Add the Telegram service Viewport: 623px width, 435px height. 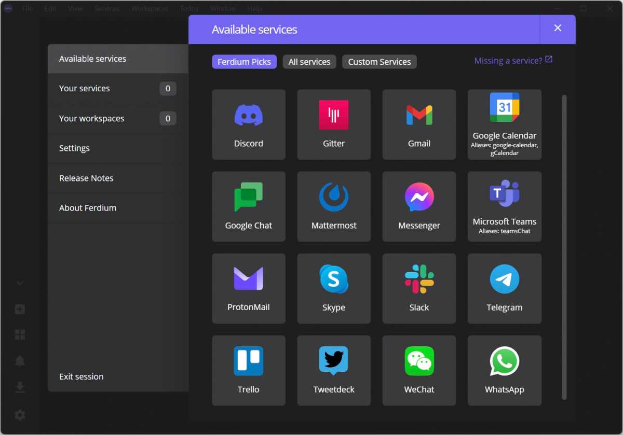tap(505, 288)
